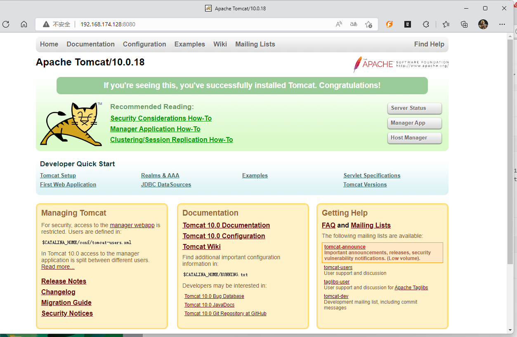Screen dimensions: 517x337
Task: Click the user profile avatar
Action: 483,24
